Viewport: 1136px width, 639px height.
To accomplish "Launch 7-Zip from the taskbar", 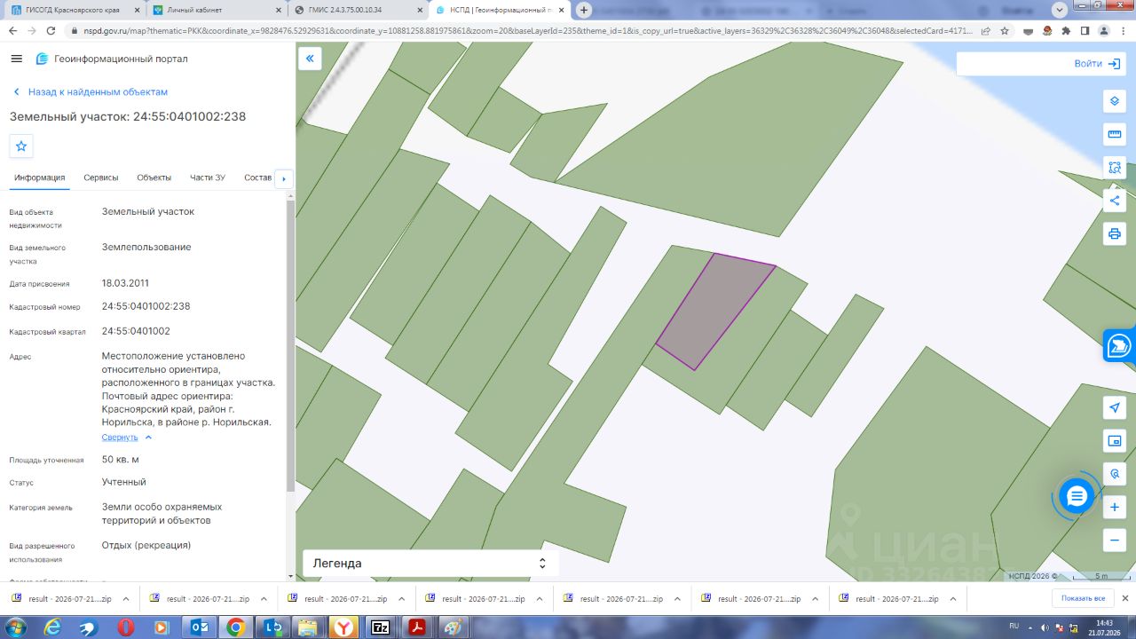I will (x=380, y=627).
